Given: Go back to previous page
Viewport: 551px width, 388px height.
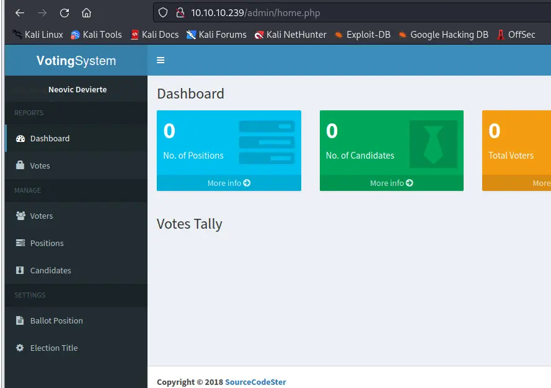Looking at the screenshot, I should pyautogui.click(x=20, y=13).
